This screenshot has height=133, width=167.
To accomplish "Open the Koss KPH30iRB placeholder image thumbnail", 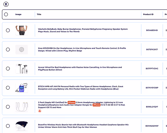I will pos(22,49).
